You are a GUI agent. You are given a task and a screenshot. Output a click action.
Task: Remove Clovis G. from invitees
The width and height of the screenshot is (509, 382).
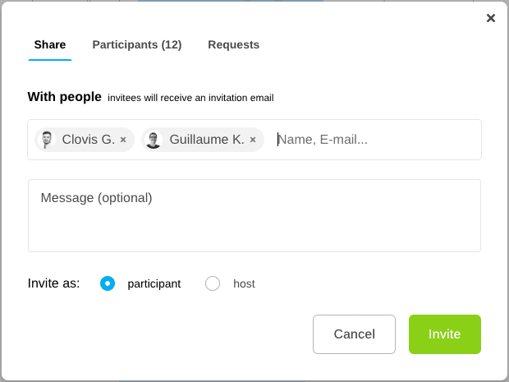pos(123,140)
